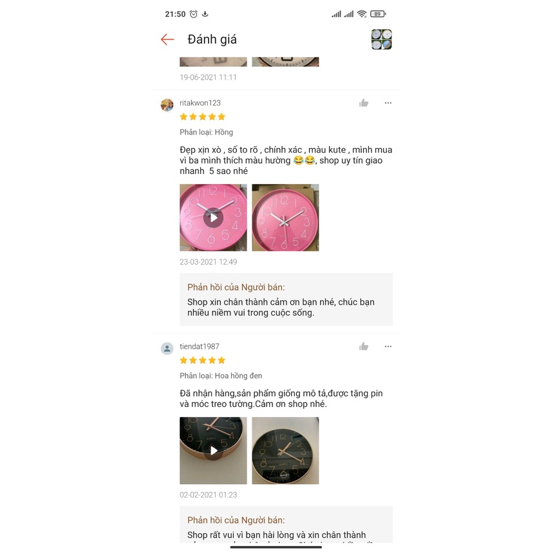Tap the red back arrow
553x553 pixels.
point(167,39)
